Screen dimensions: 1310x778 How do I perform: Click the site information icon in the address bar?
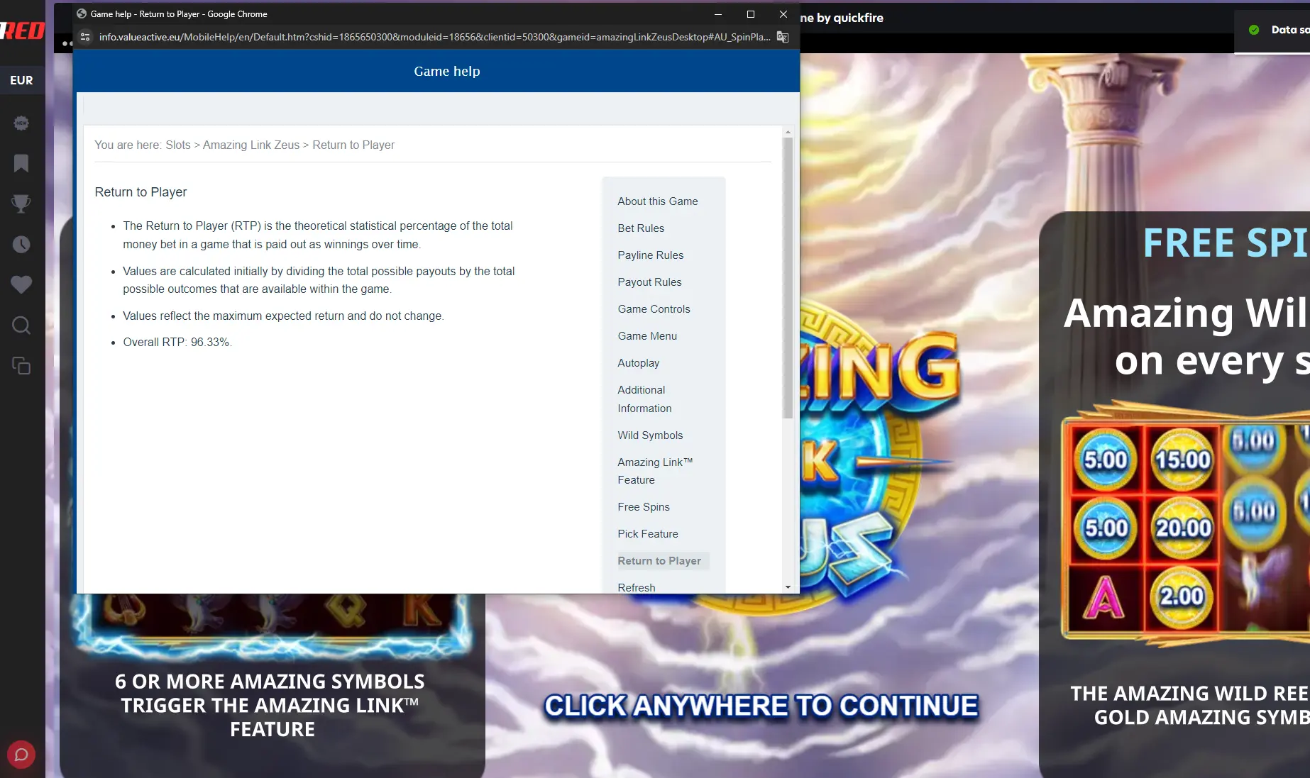click(x=85, y=37)
